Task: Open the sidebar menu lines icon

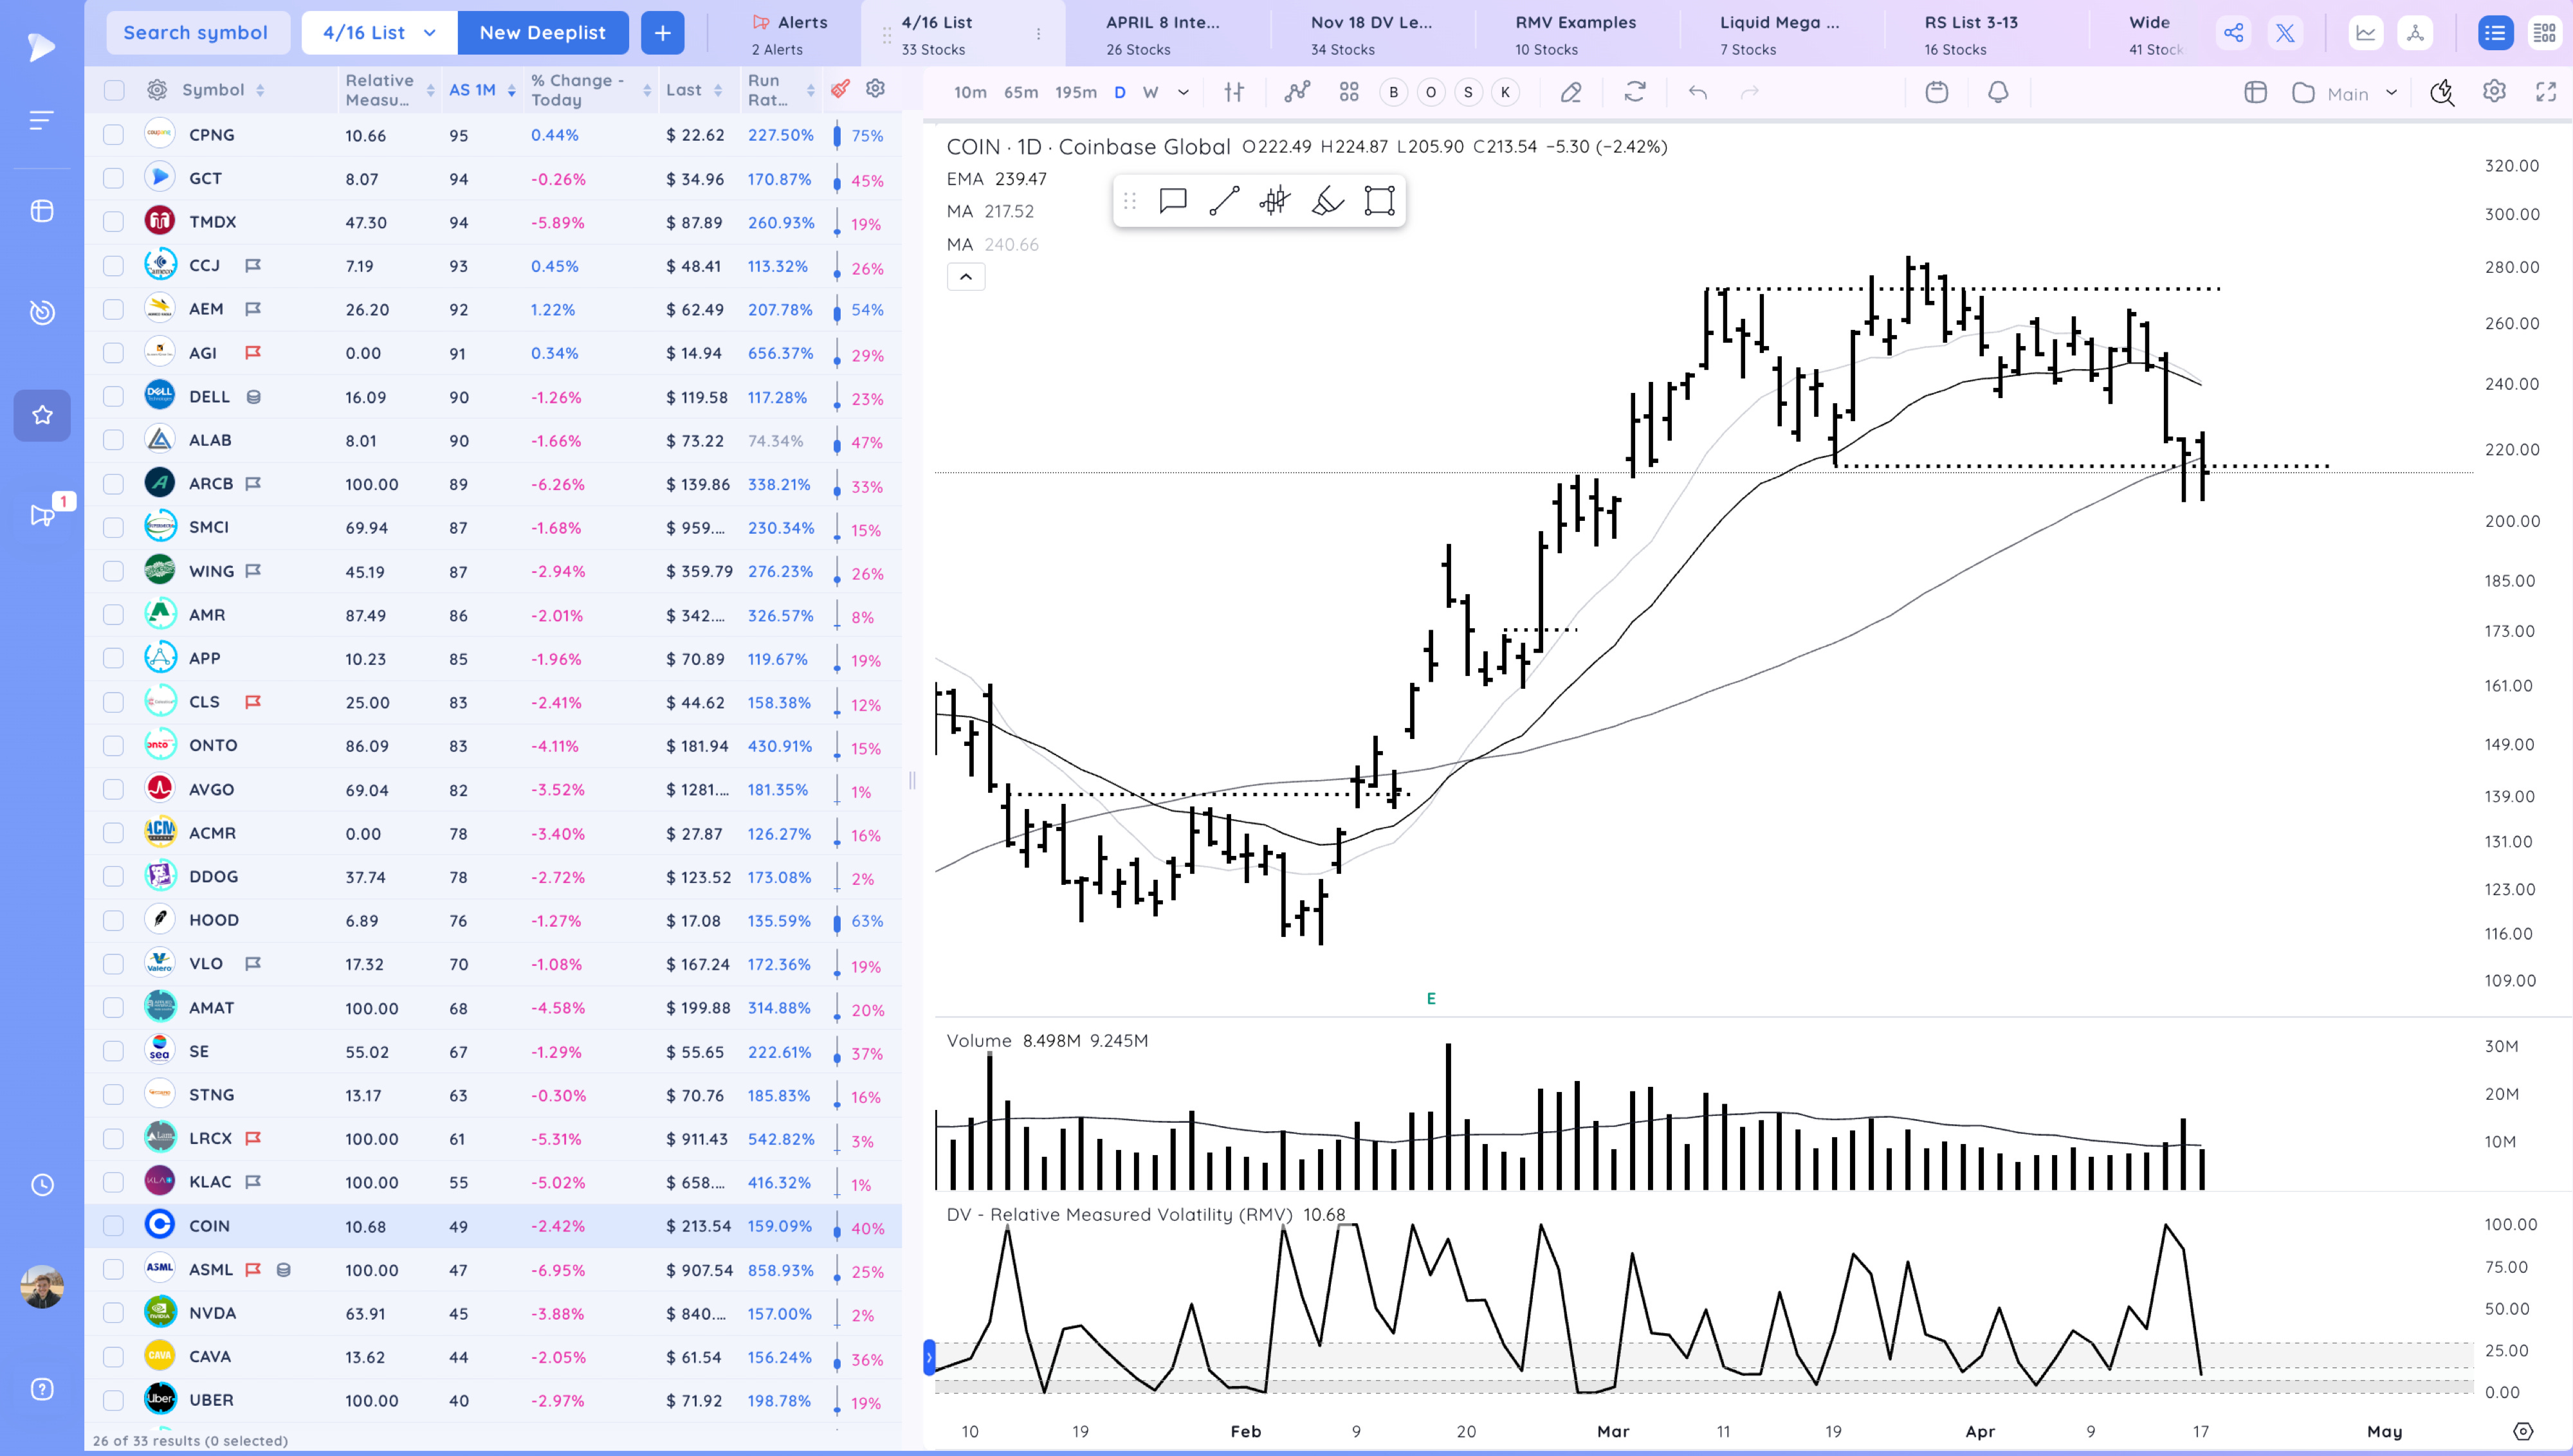Action: pyautogui.click(x=41, y=121)
